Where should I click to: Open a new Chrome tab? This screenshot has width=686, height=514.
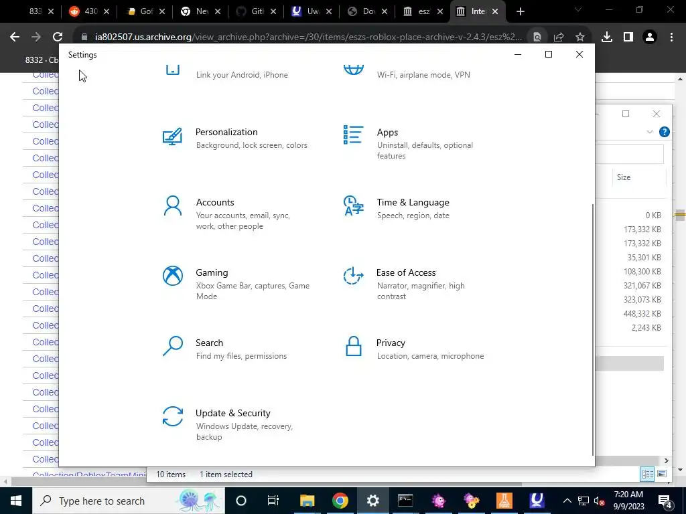pos(520,12)
